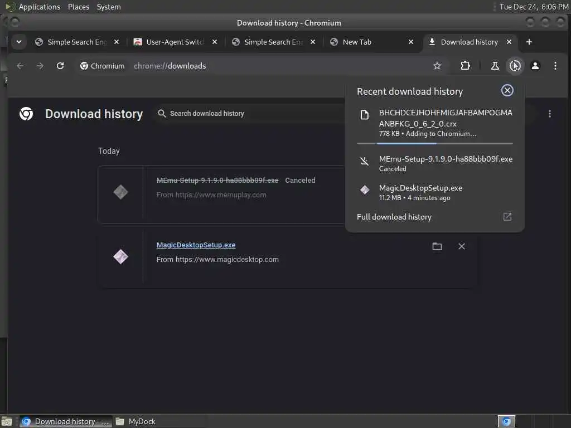
Task: Click the MagicDesktopSetup.exe card file icon
Action: point(120,256)
